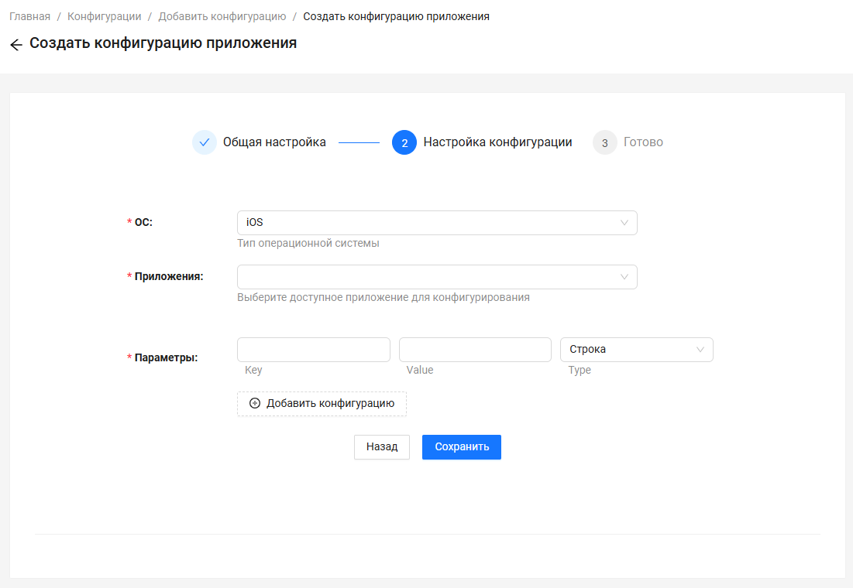Screen dimensions: 853x588
Task: Open the Главная breadcrumb link
Action: (x=29, y=16)
